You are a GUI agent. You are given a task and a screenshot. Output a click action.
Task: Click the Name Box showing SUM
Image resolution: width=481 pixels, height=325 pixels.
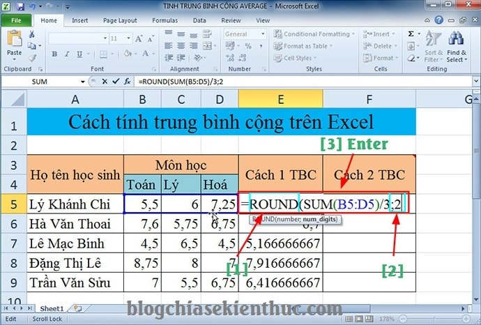pos(39,82)
